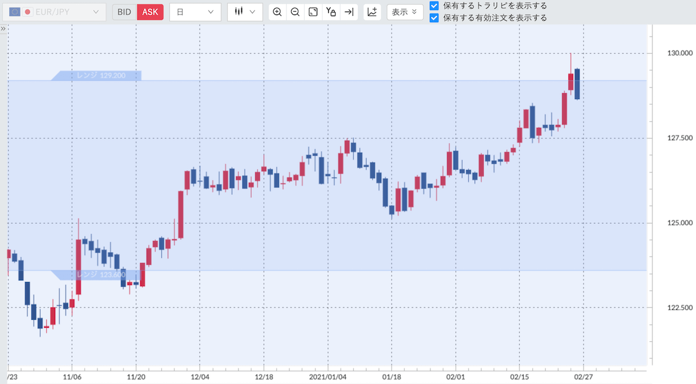
Task: Click the レンジ 129.200 upper range label
Action: pos(96,75)
